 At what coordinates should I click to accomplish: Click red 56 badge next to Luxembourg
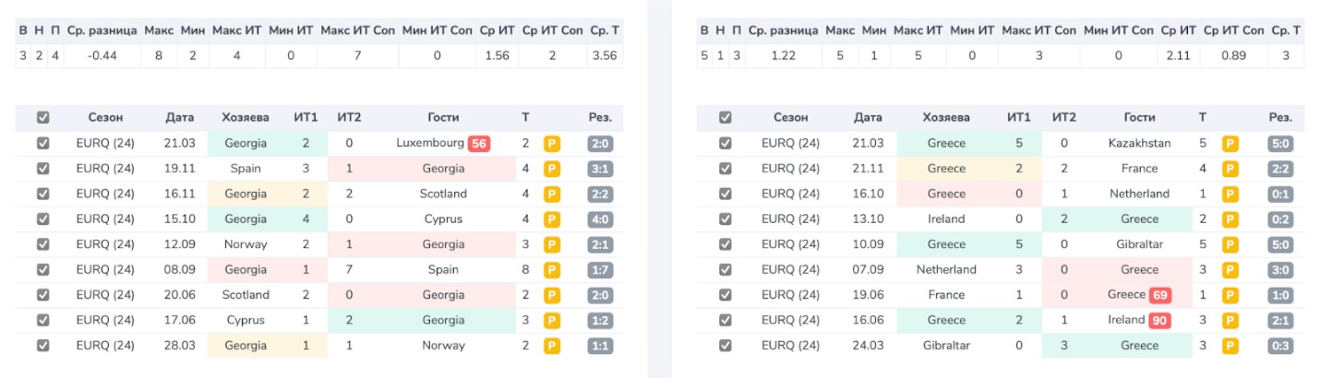coord(479,144)
